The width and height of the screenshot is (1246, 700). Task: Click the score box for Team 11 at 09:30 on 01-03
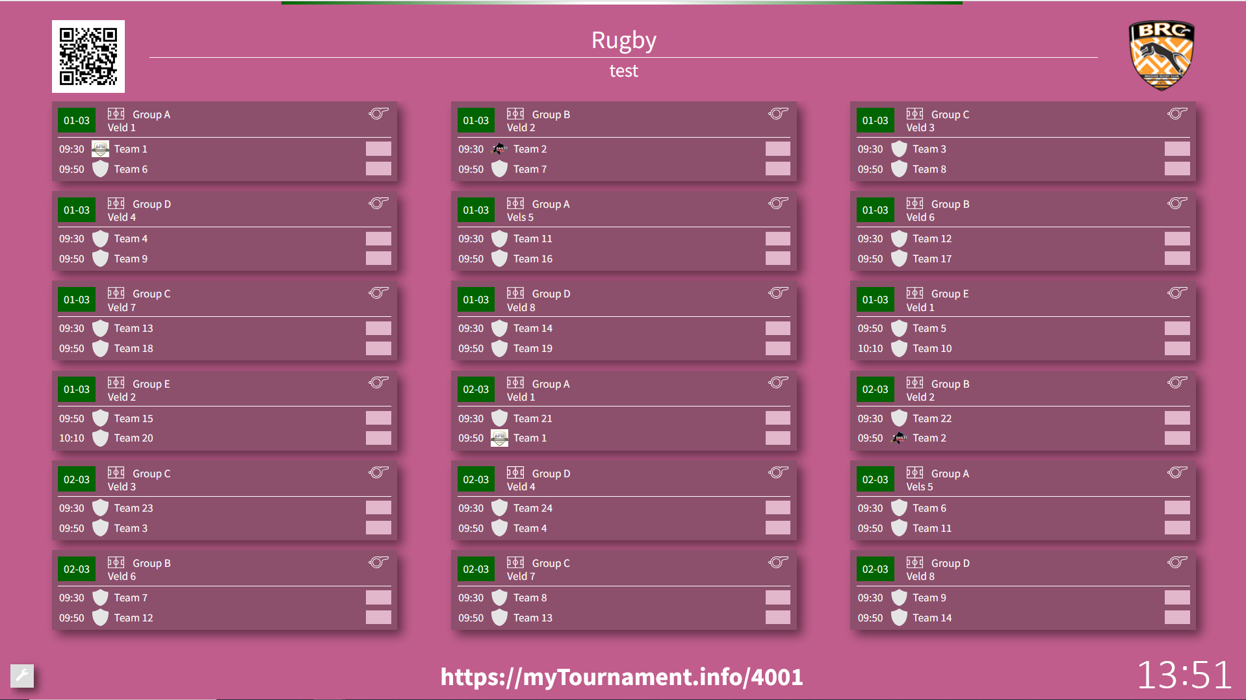pos(777,238)
